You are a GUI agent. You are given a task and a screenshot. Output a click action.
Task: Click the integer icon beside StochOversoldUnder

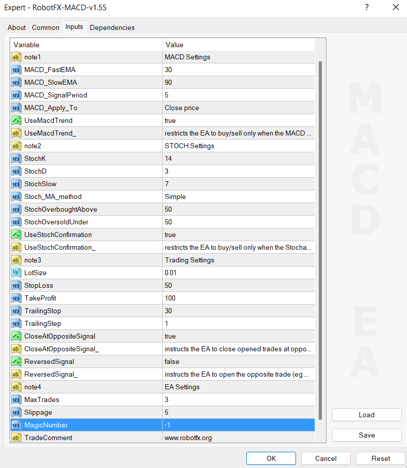(x=16, y=222)
